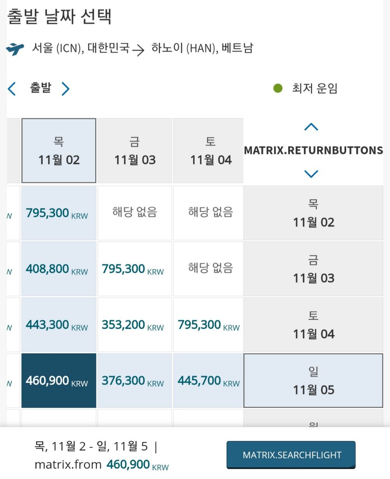This screenshot has width=390, height=479.
Task: Select return row Sunday 11월 05
Action: [313, 381]
